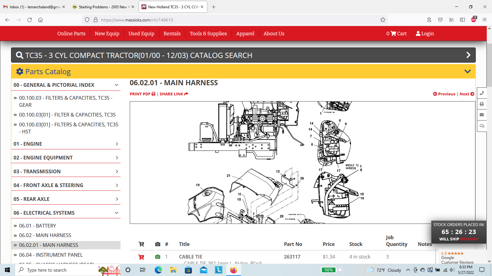Screen dimensions: 492x276
Task: Open the Rentals menu item
Action: (172, 33)
